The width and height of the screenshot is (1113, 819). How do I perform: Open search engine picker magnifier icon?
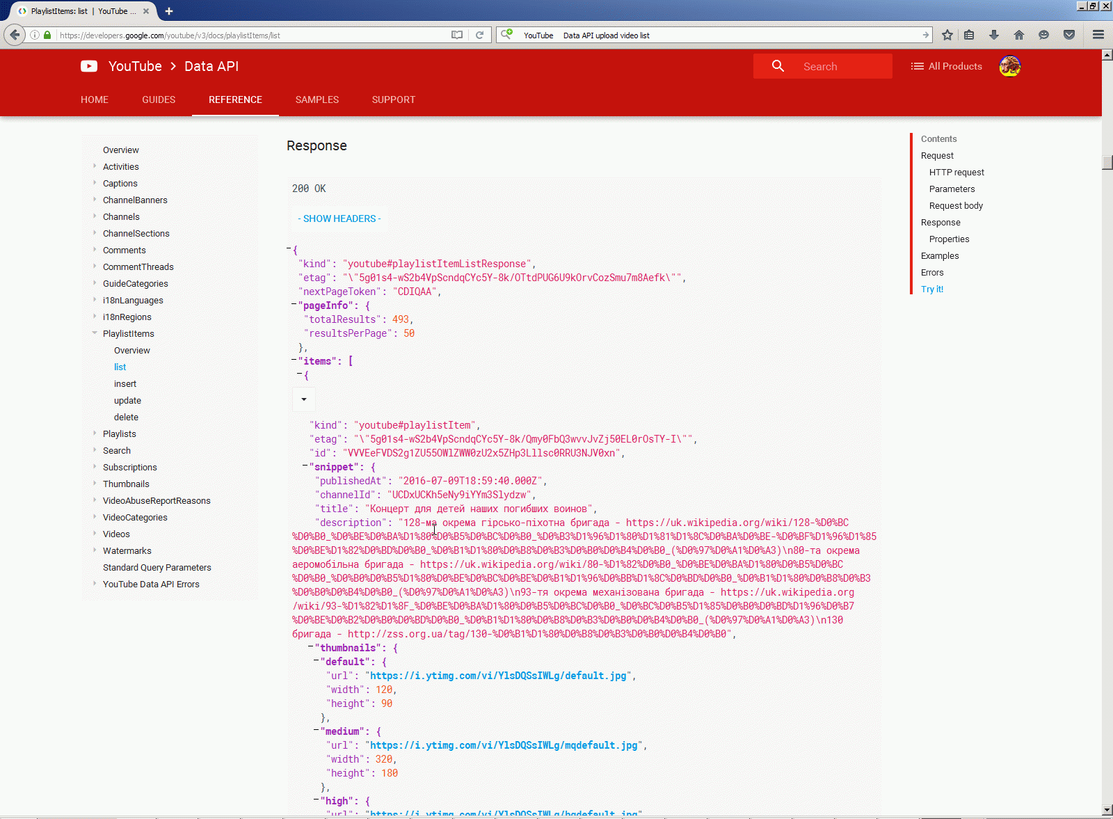point(506,34)
